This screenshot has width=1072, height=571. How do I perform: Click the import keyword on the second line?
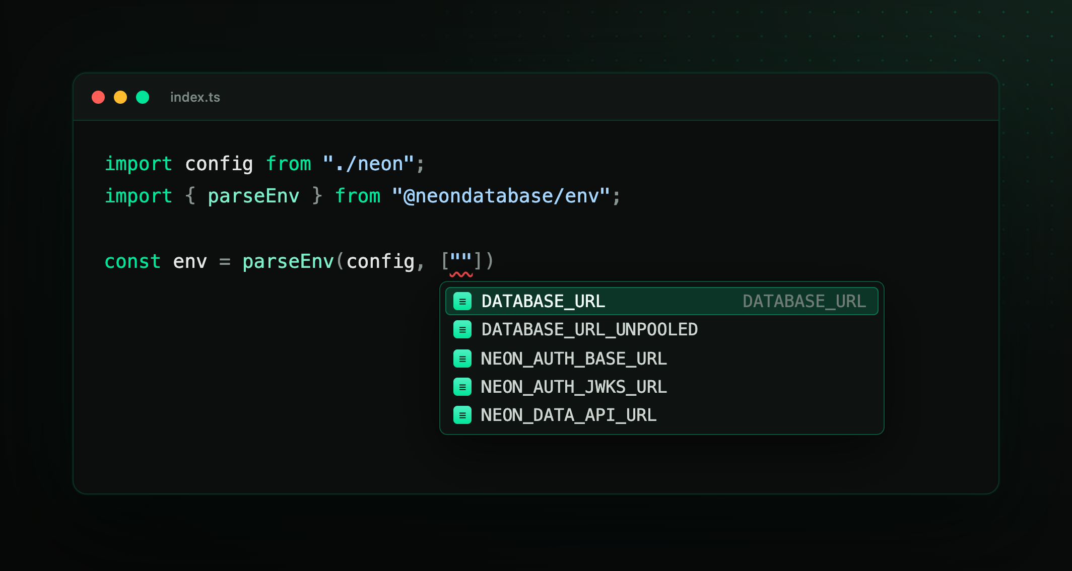[138, 196]
